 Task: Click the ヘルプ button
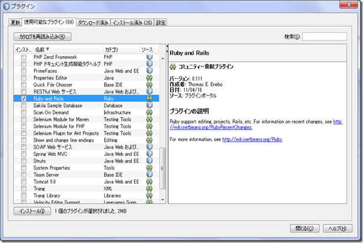point(338,228)
